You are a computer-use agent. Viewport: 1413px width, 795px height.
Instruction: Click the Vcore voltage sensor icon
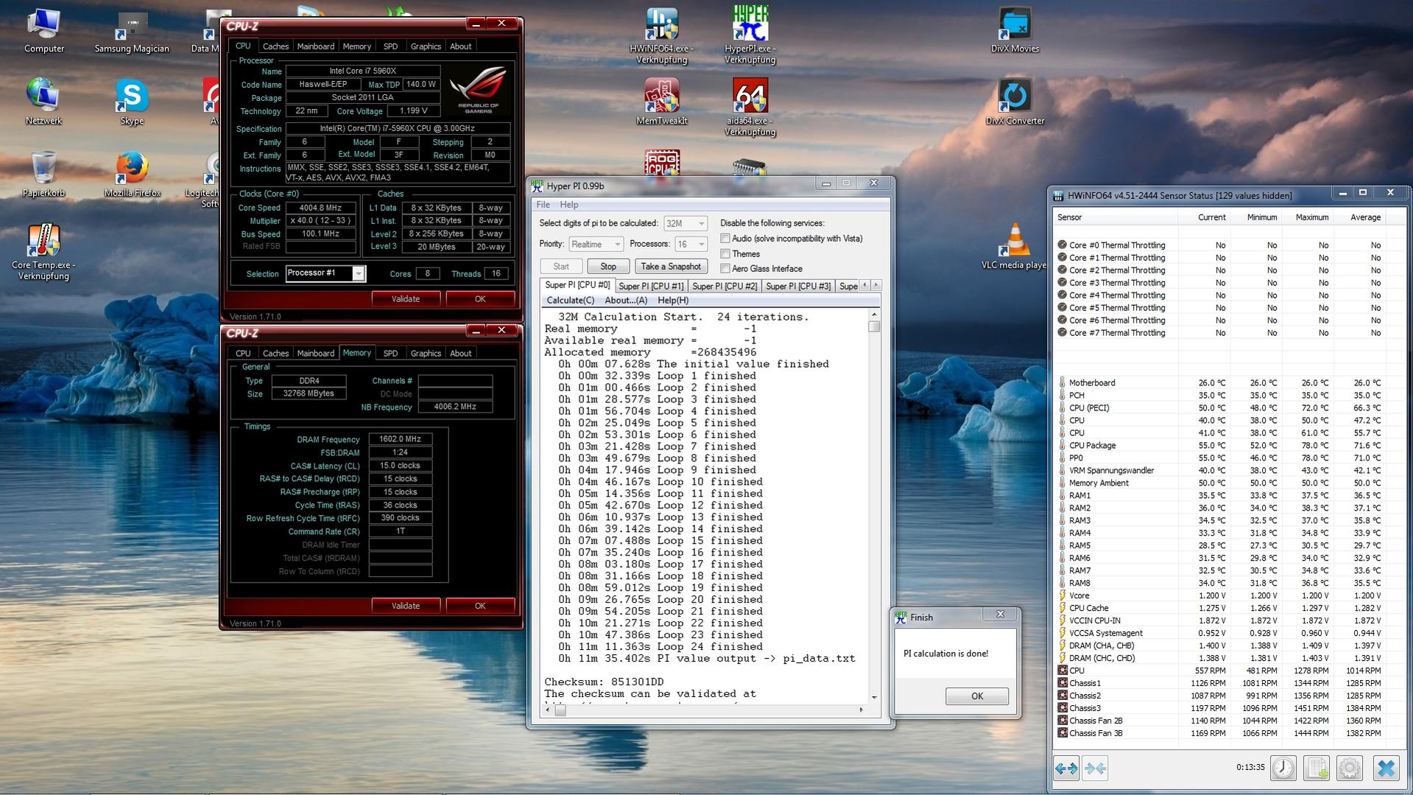pos(1062,595)
